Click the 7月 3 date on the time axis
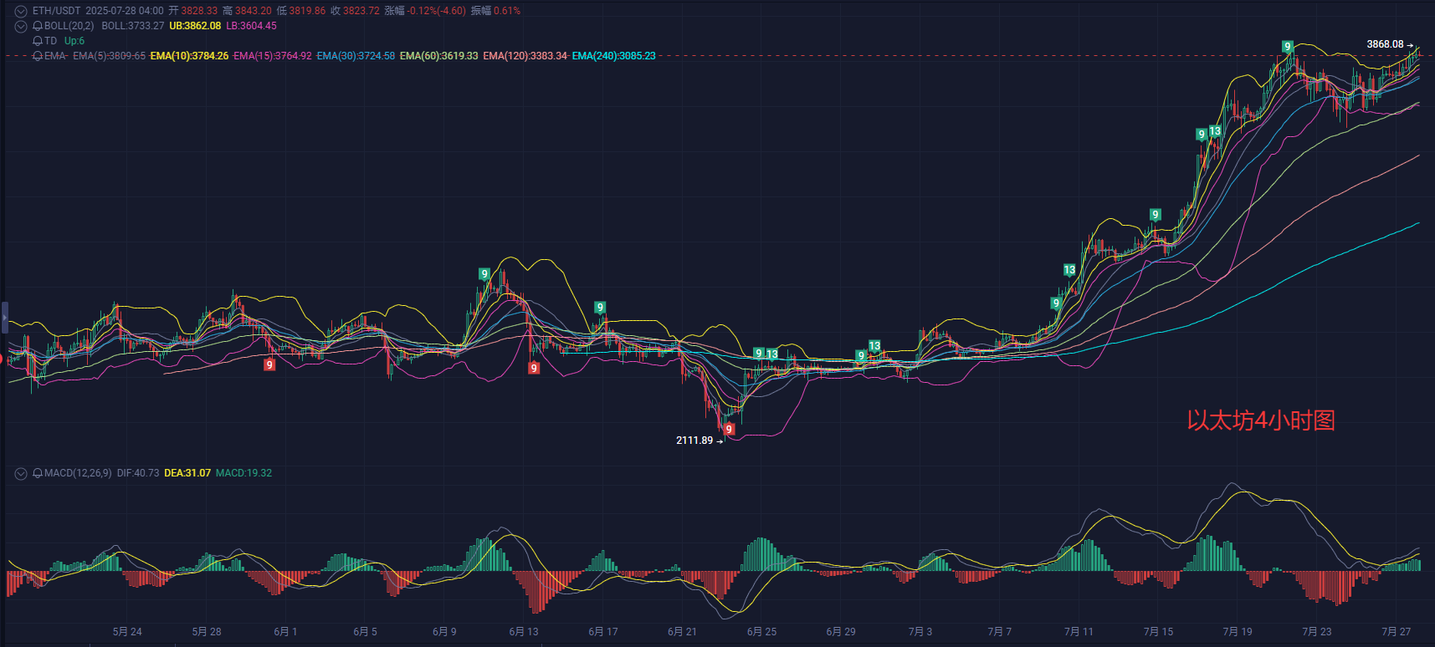1435x647 pixels. point(920,632)
